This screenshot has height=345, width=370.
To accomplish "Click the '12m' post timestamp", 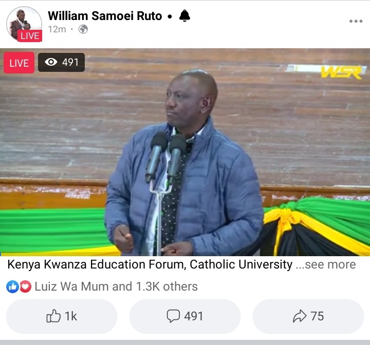I will (x=57, y=29).
